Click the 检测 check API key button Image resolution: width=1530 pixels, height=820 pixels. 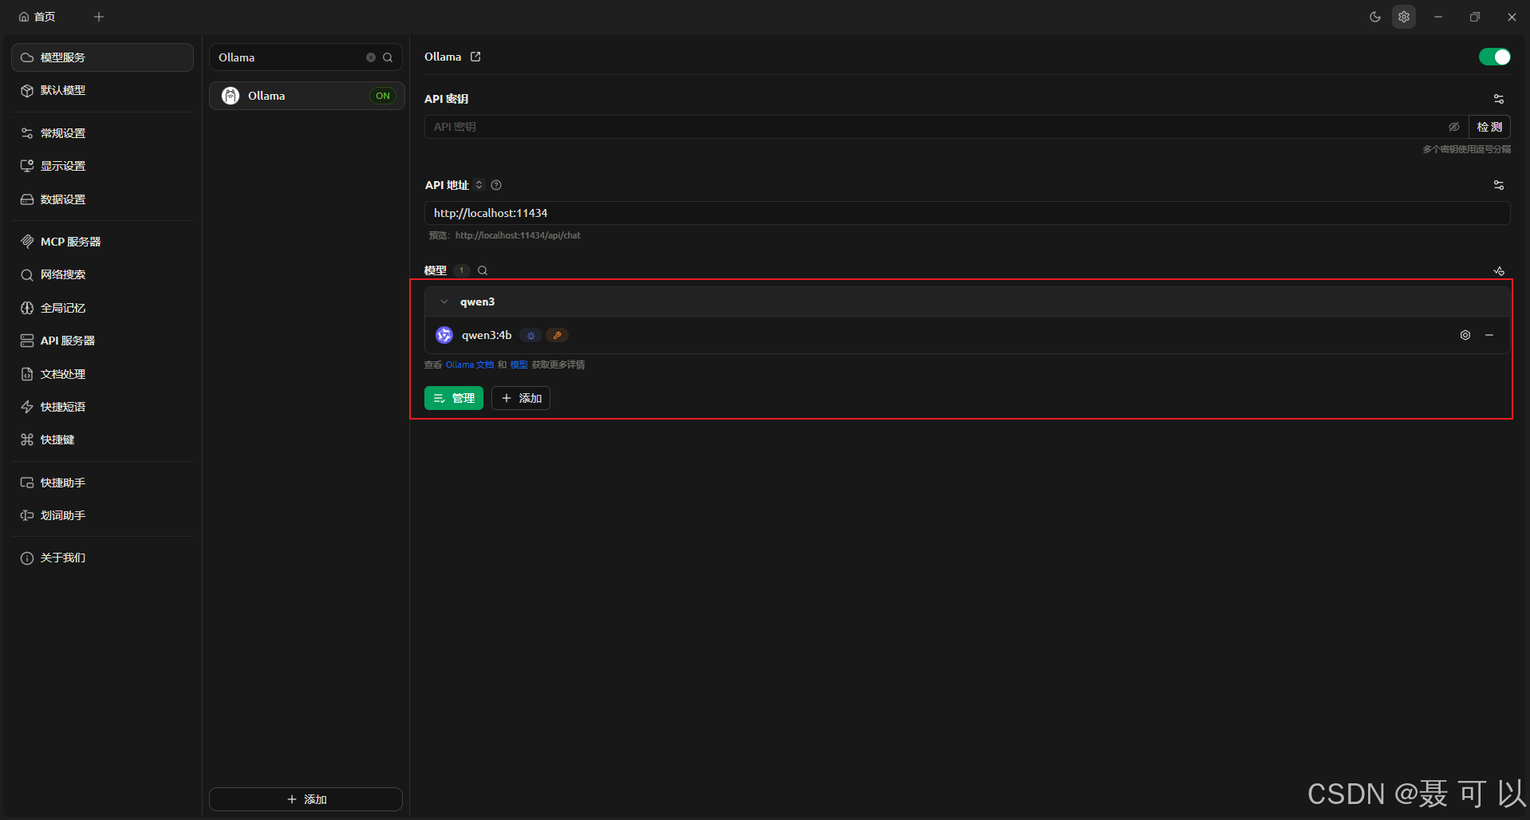[1489, 127]
